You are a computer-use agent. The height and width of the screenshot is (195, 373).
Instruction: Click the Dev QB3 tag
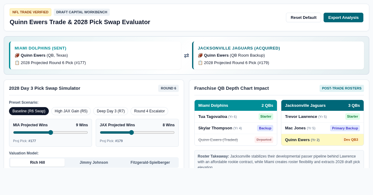click(x=351, y=140)
